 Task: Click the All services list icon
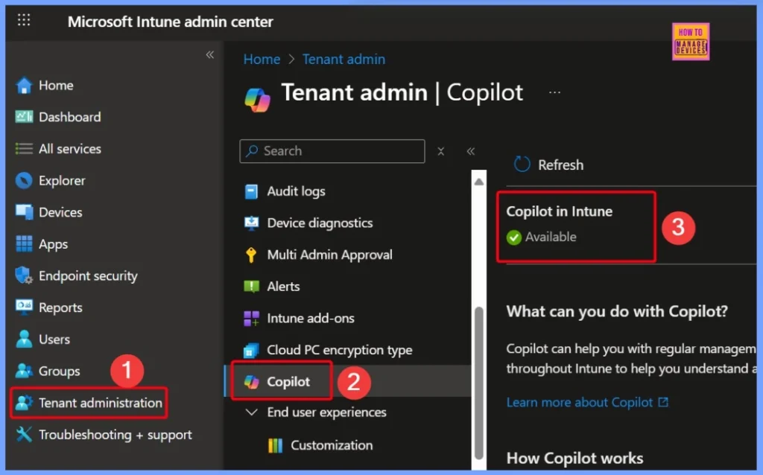point(23,149)
